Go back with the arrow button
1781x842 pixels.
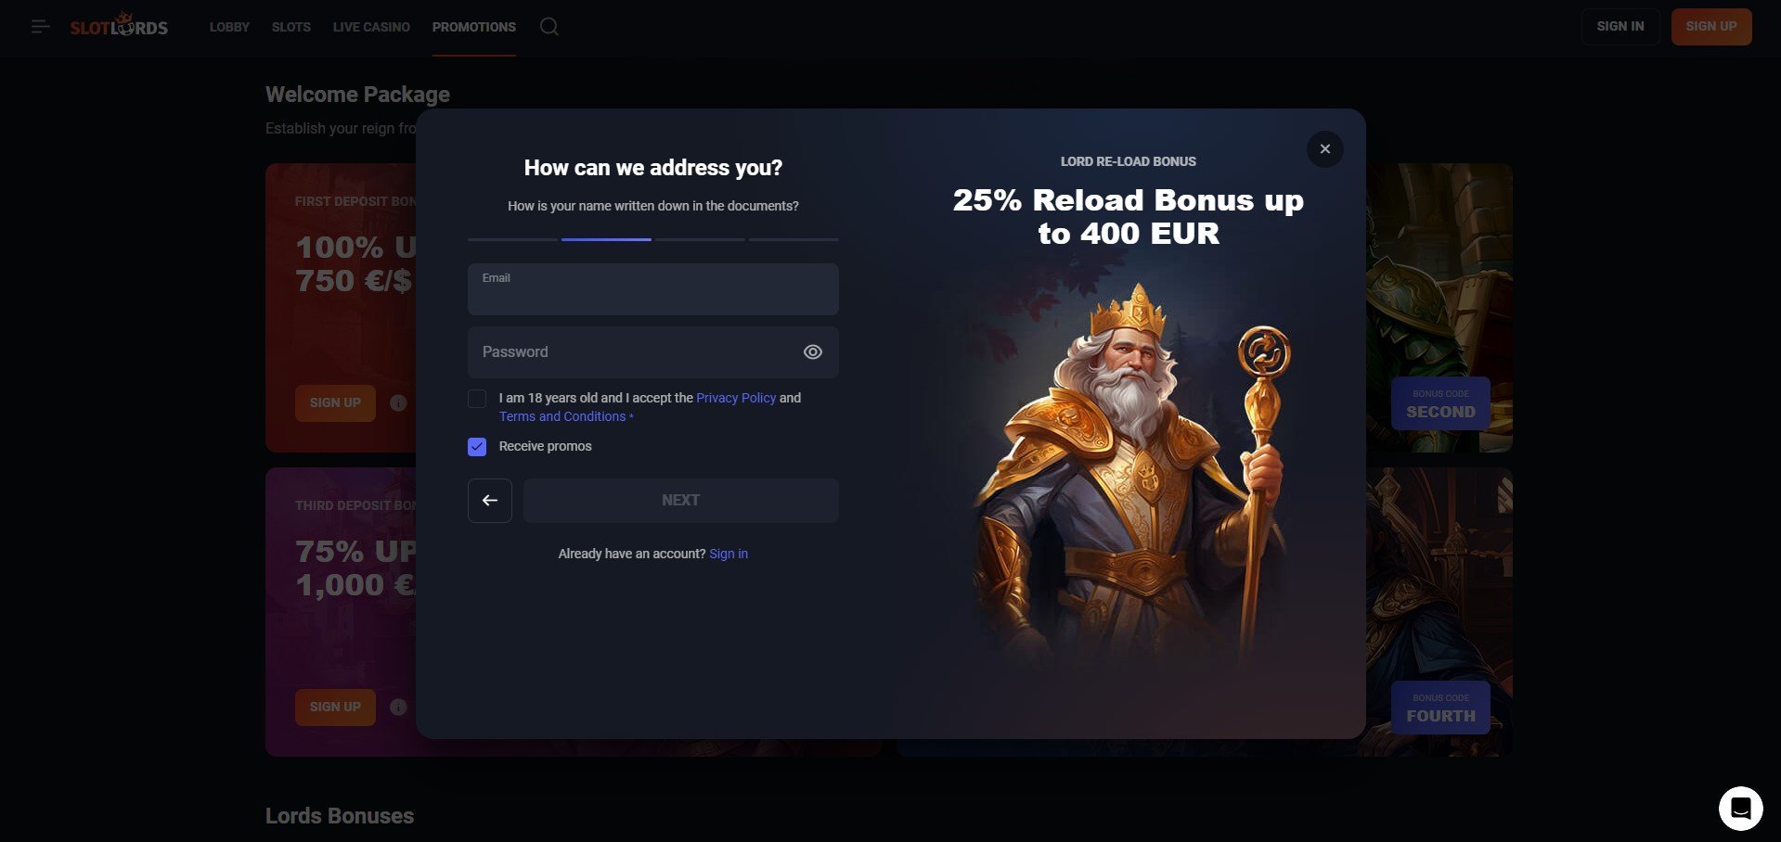(x=490, y=501)
